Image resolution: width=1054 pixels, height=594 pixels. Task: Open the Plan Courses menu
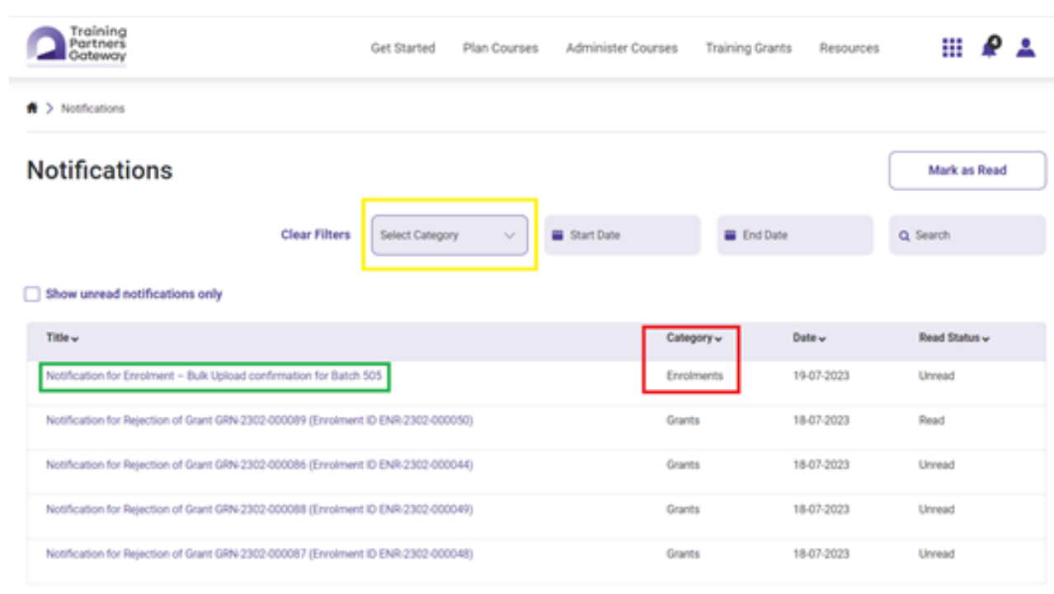coord(500,49)
